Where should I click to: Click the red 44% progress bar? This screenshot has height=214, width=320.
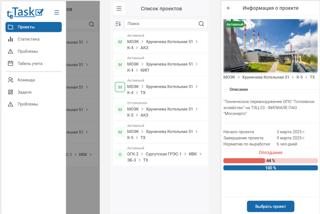pos(244,161)
